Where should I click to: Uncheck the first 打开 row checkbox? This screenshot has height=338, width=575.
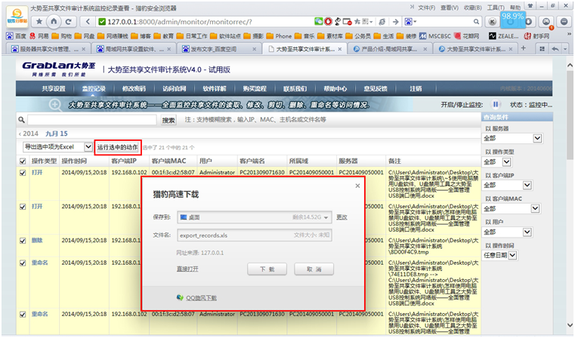point(23,174)
